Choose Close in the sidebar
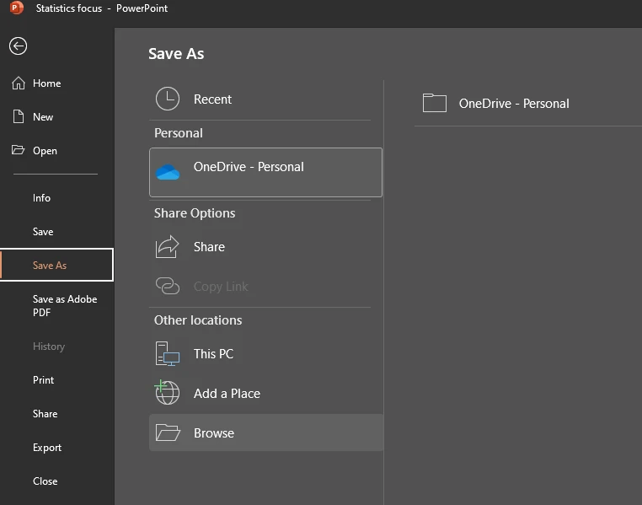The width and height of the screenshot is (642, 505). 57,481
